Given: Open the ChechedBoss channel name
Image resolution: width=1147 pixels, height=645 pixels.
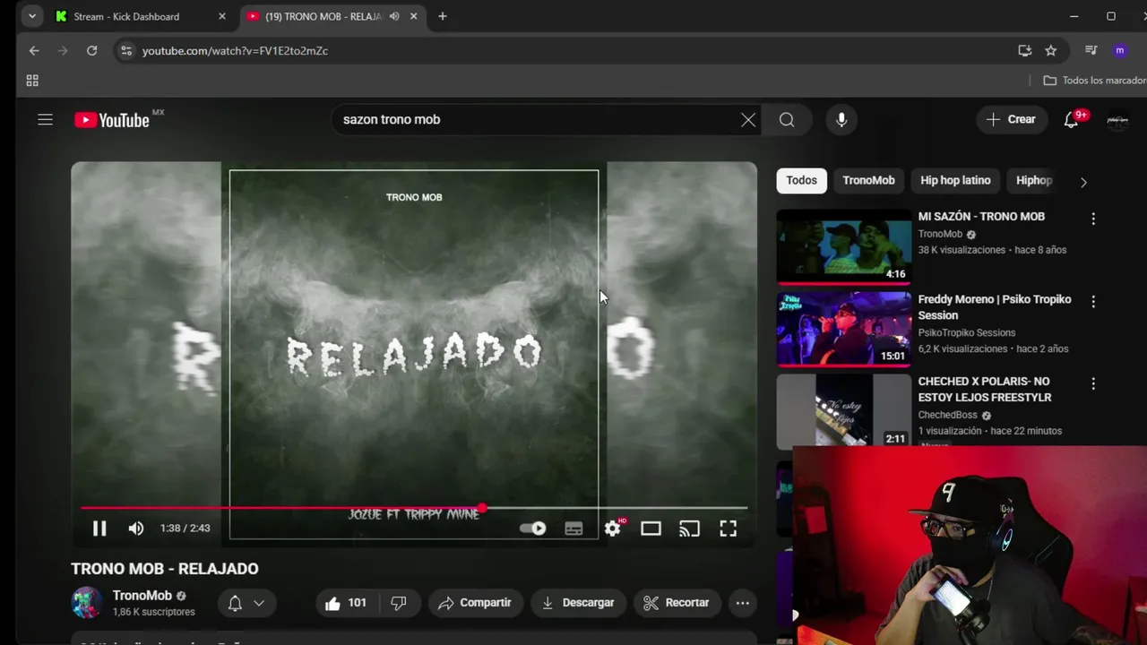Looking at the screenshot, I should pyautogui.click(x=947, y=415).
